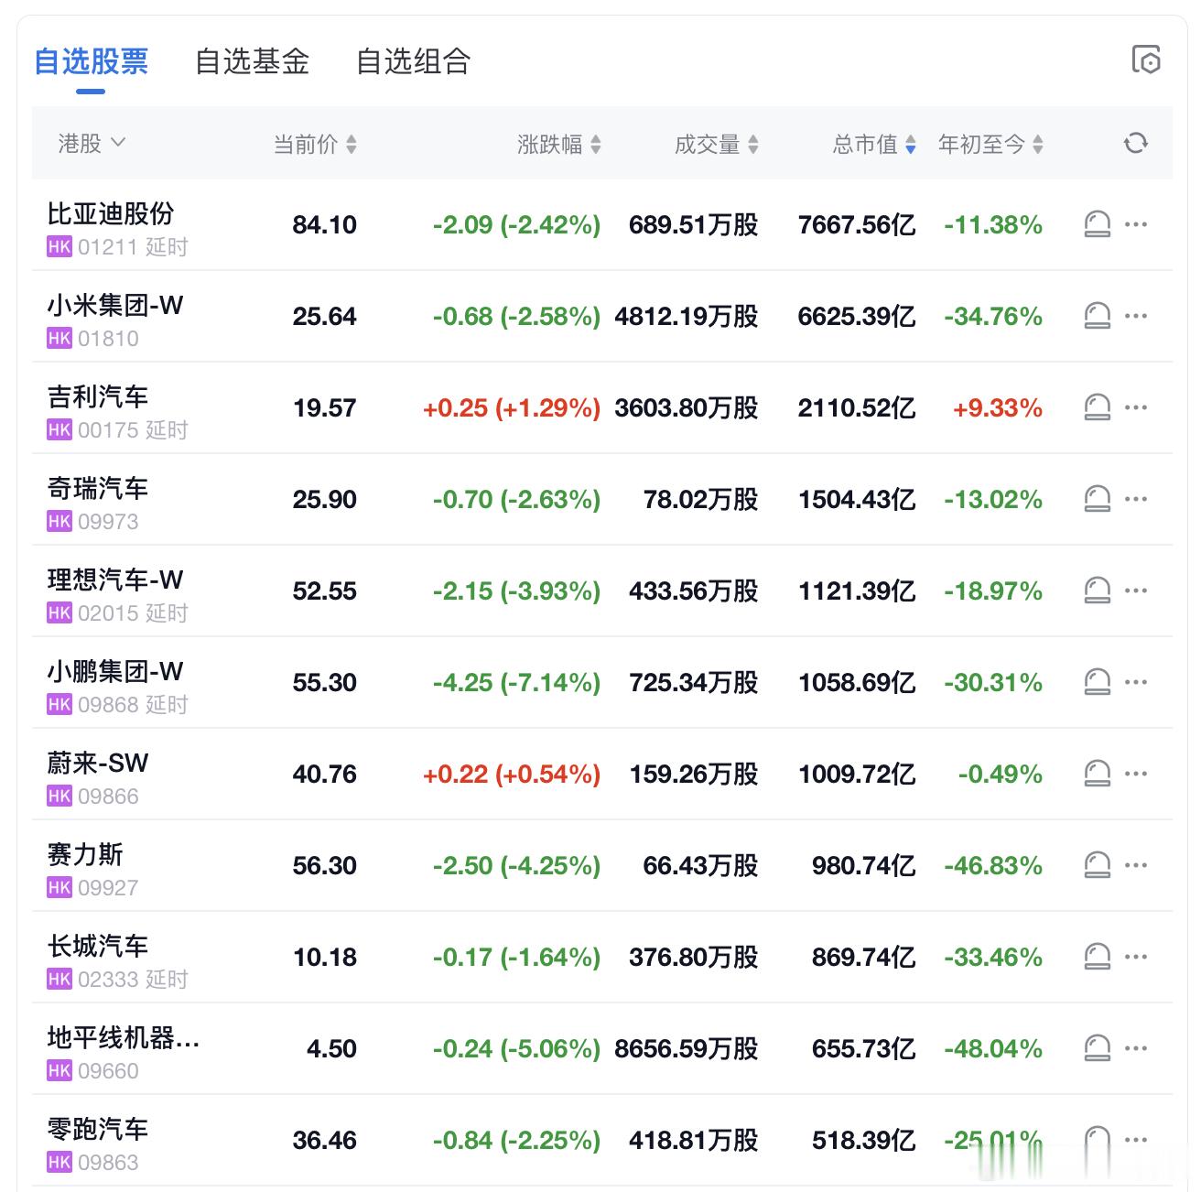Click year-to-date value -46.83%
1201x1192 pixels.
tap(993, 865)
